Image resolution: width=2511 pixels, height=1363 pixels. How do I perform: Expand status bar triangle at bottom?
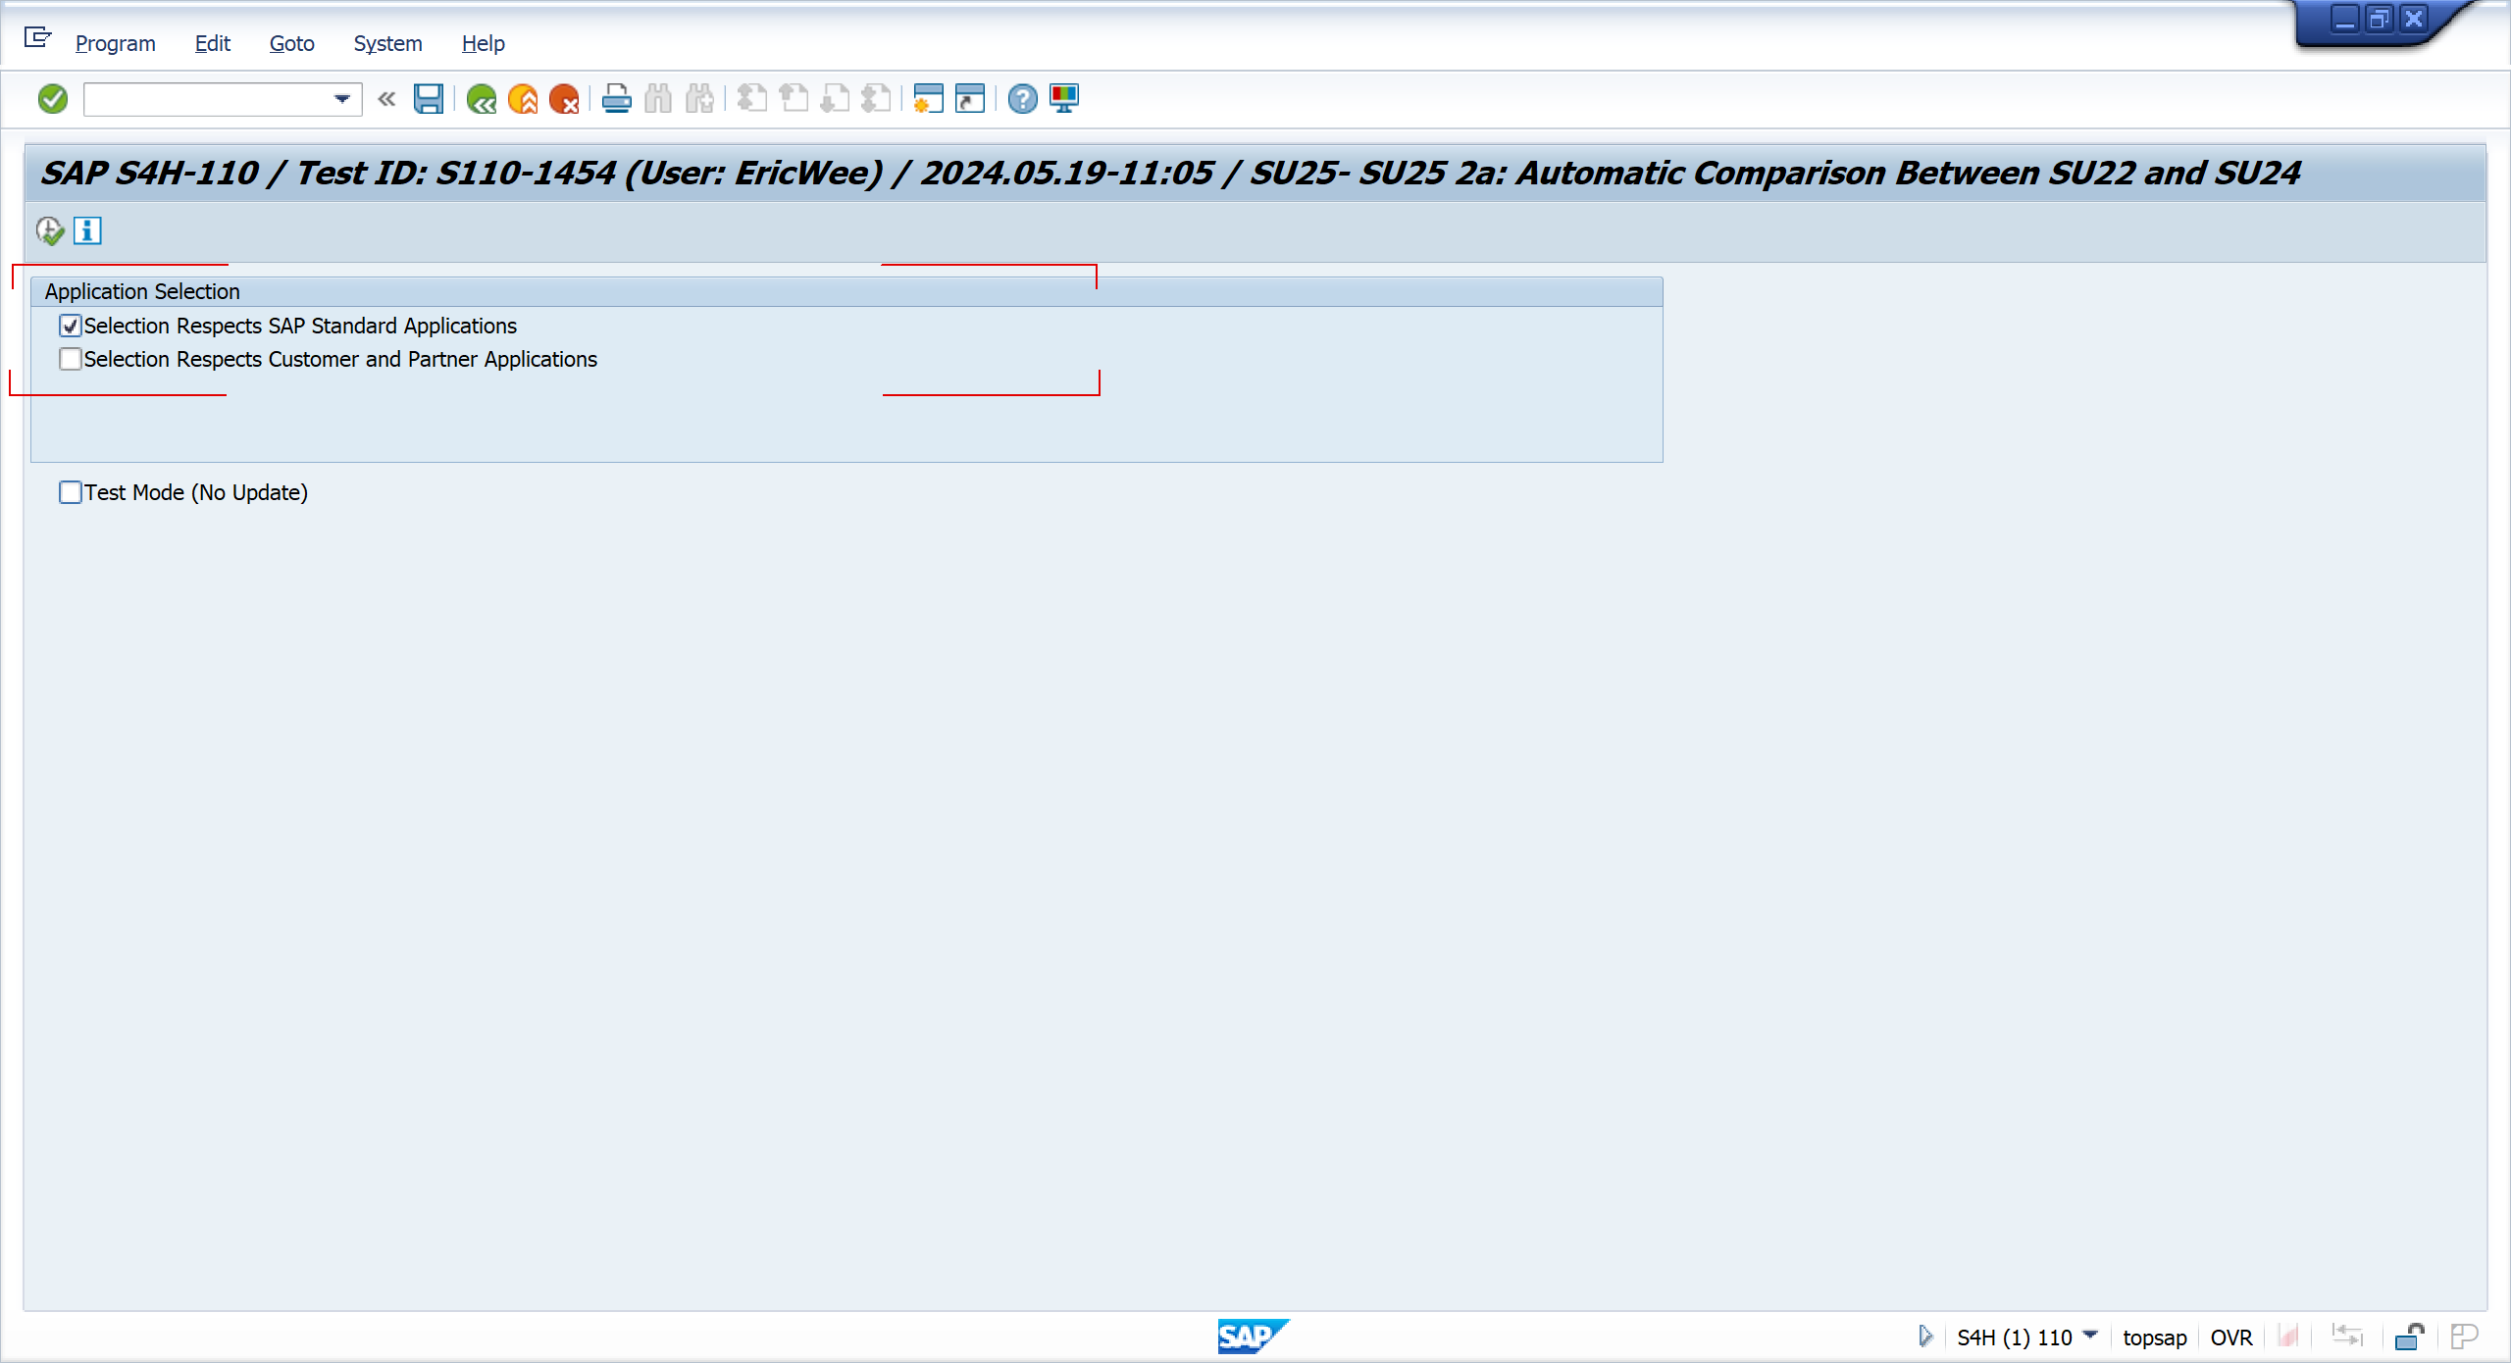(1924, 1337)
